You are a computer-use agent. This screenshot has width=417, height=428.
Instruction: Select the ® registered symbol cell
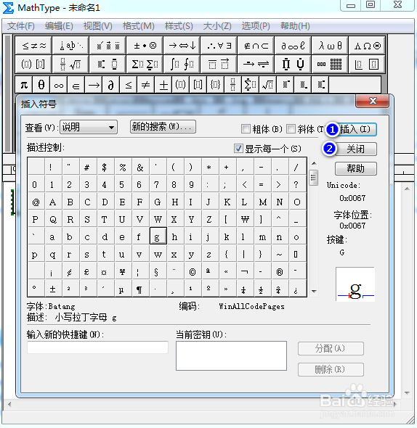coord(280,271)
